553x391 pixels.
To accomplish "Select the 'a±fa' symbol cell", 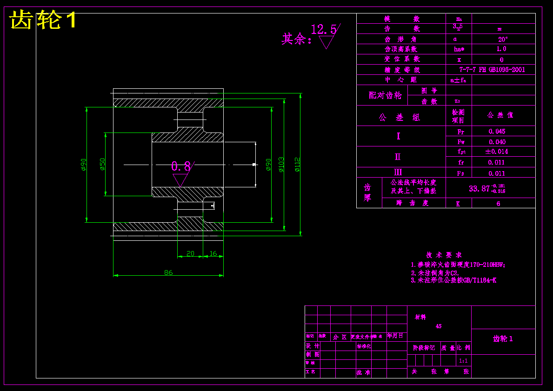I will click(x=459, y=80).
